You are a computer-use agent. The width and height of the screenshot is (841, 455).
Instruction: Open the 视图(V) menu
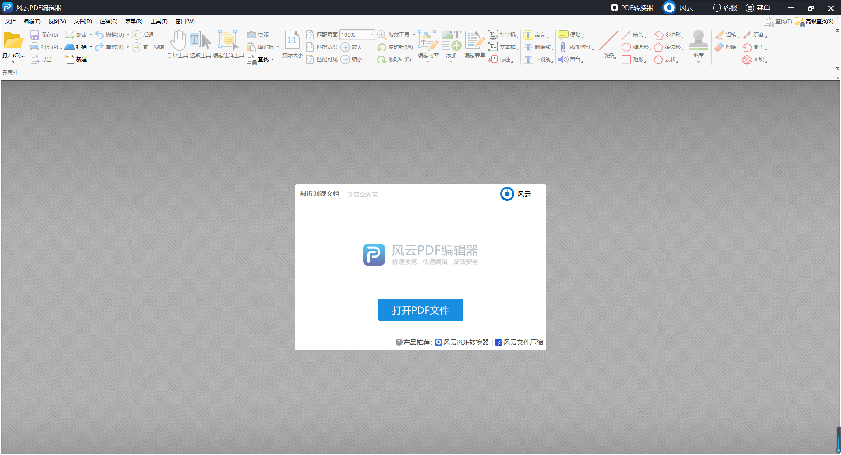(x=57, y=21)
